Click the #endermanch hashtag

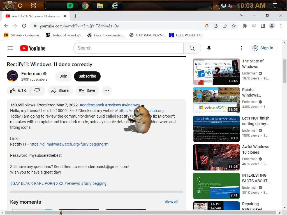(92, 105)
